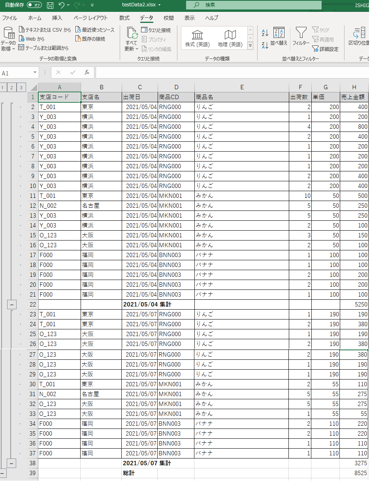Click the Undo arrow icon

(61, 5)
